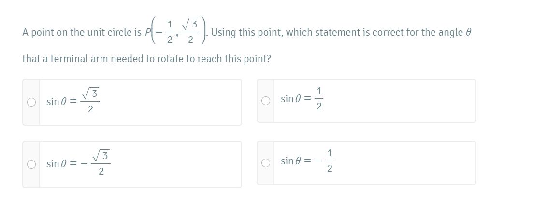Image resolution: width=547 pixels, height=215 pixels.
Task: Select radio button for sin θ = 1/2
Action: (x=265, y=101)
